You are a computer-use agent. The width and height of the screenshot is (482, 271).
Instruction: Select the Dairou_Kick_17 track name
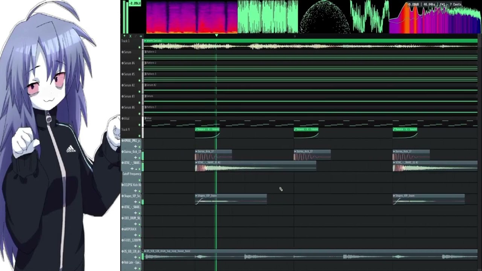click(133, 152)
